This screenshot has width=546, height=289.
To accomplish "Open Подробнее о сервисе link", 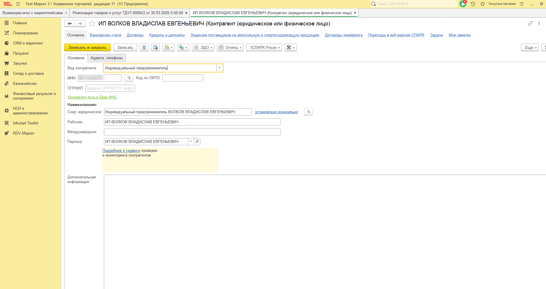I will coord(121,151).
